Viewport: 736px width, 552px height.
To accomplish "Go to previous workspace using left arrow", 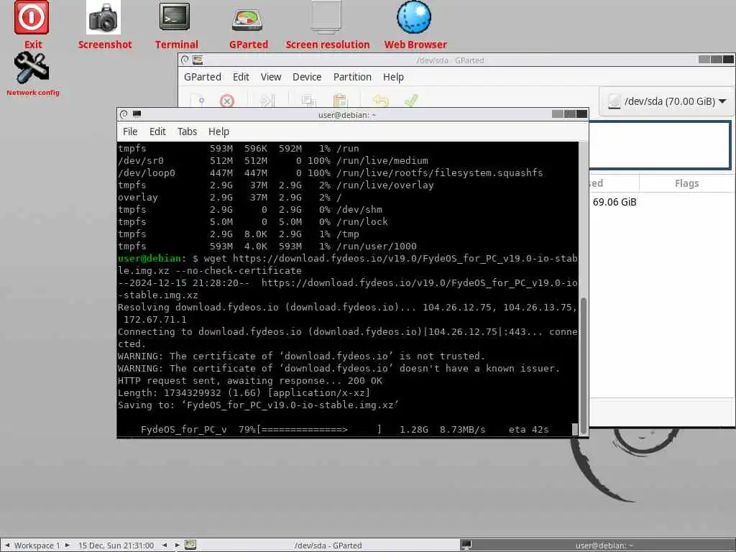I will [7, 545].
